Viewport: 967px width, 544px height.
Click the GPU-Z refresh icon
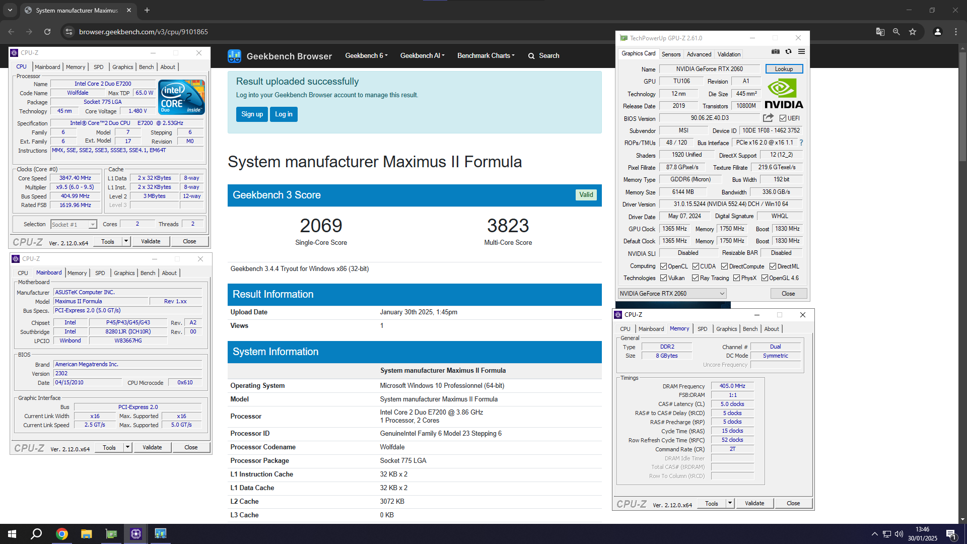(788, 52)
